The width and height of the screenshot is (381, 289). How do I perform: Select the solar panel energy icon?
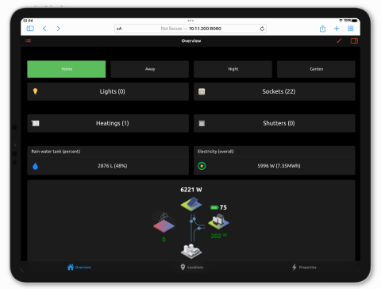(x=191, y=204)
